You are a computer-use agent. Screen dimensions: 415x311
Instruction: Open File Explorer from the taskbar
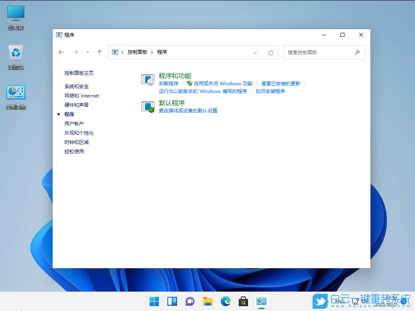207,301
